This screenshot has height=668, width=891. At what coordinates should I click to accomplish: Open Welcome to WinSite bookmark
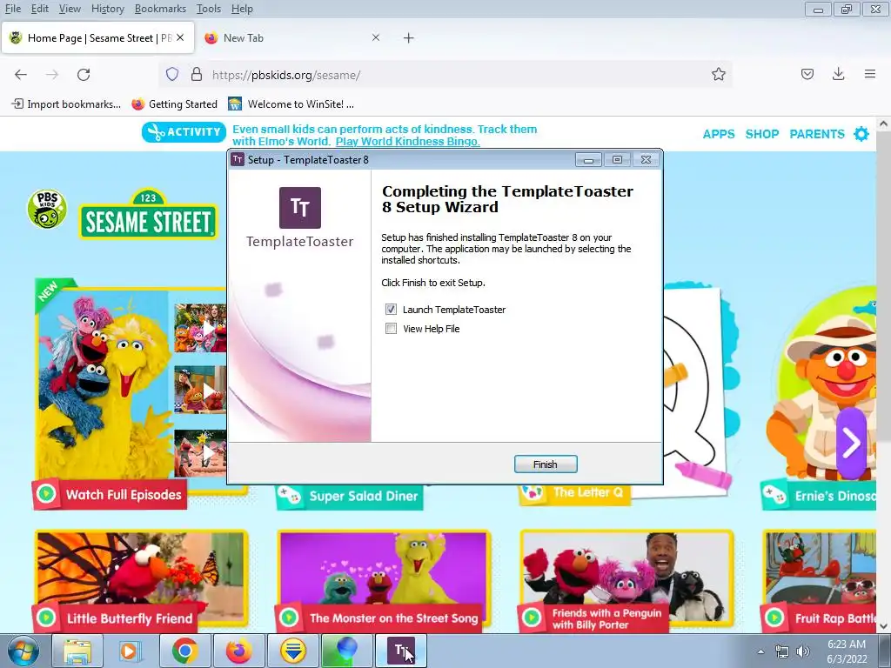click(291, 104)
